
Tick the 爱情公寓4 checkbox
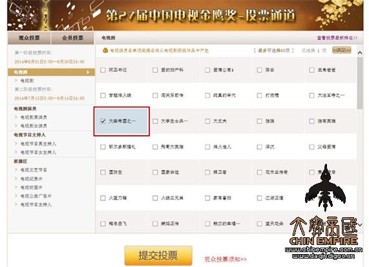207,70
